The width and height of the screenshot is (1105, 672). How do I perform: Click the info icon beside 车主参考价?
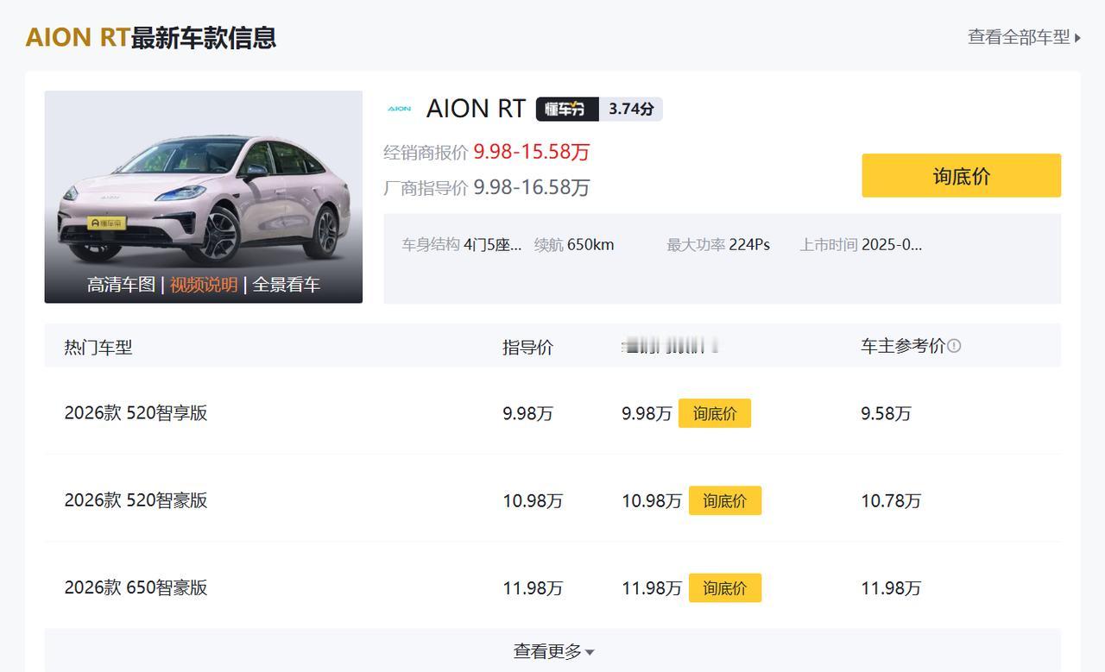click(x=954, y=346)
